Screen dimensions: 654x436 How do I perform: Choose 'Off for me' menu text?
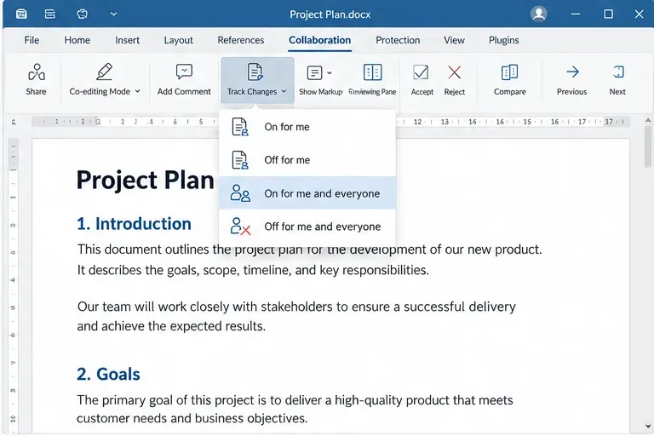(x=287, y=160)
